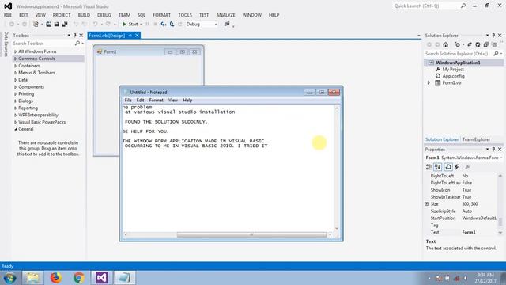Open the Edit menu in Notepad
The width and height of the screenshot is (506, 285).
point(140,101)
